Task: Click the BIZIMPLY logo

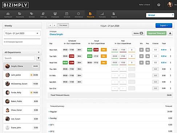Action: pos(15,5)
